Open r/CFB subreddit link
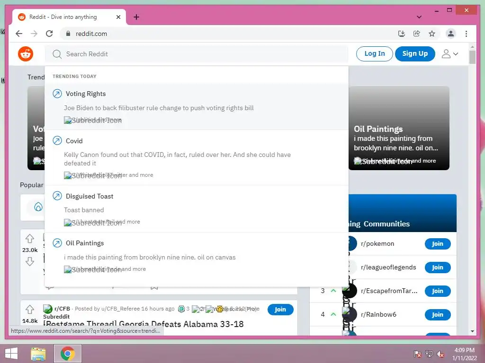The width and height of the screenshot is (485, 363). (62, 309)
